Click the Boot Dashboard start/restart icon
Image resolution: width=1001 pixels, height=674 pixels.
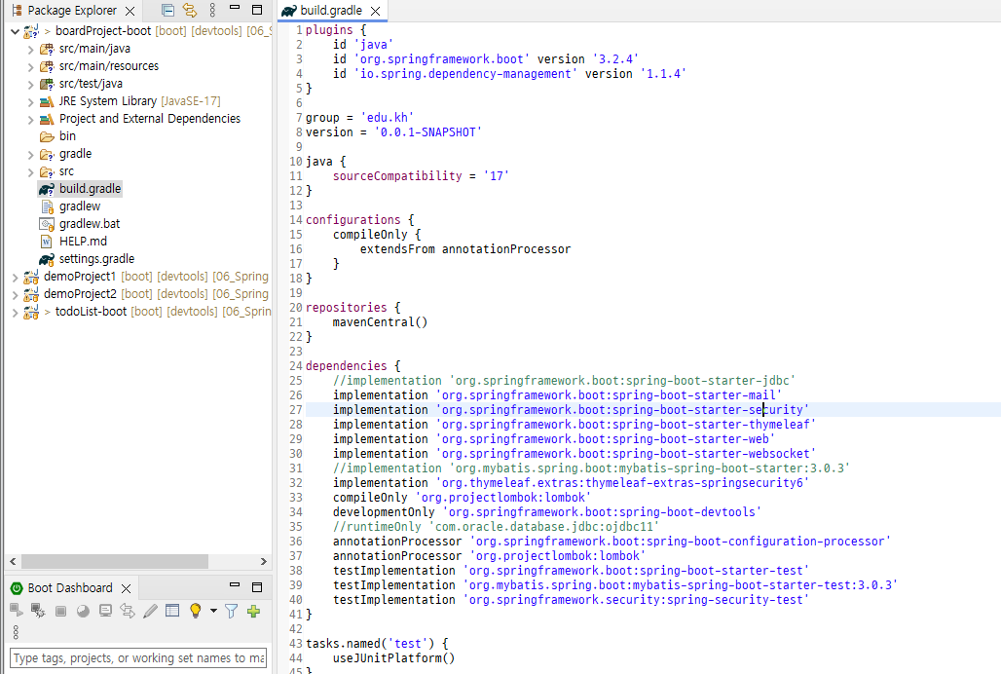(17, 611)
